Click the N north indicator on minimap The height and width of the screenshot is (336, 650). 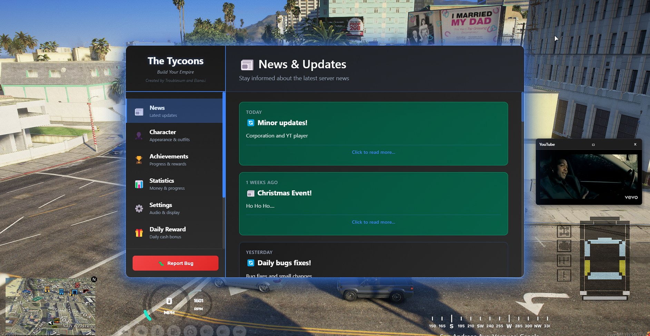click(94, 279)
